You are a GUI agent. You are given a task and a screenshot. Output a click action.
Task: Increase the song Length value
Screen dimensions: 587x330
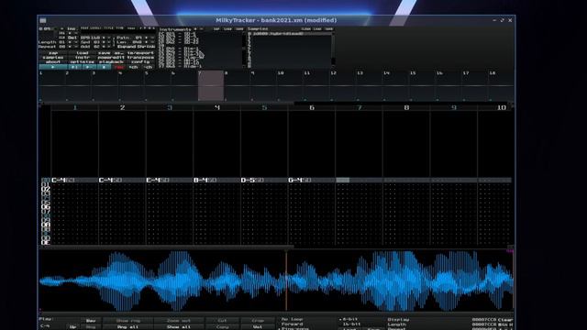coord(70,42)
